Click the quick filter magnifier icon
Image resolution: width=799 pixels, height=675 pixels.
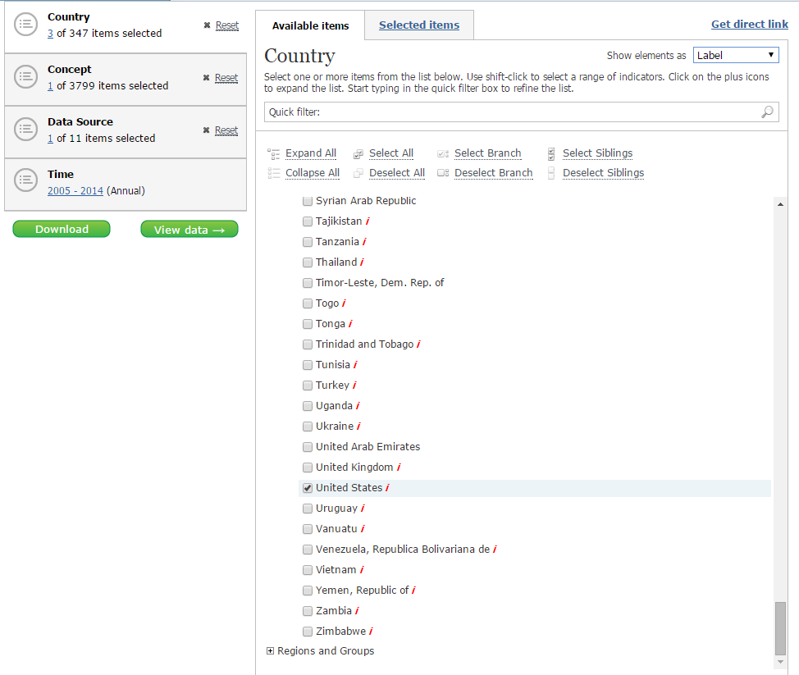coord(767,112)
